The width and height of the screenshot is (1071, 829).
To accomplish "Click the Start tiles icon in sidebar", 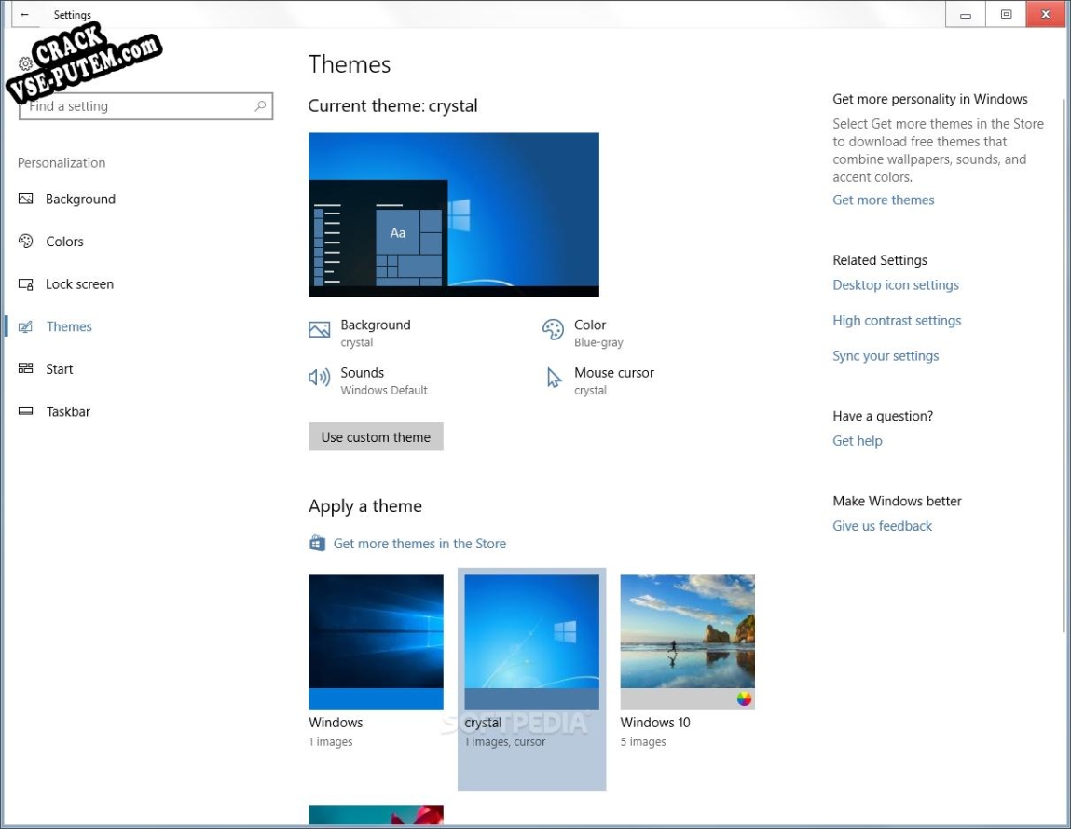I will 26,368.
